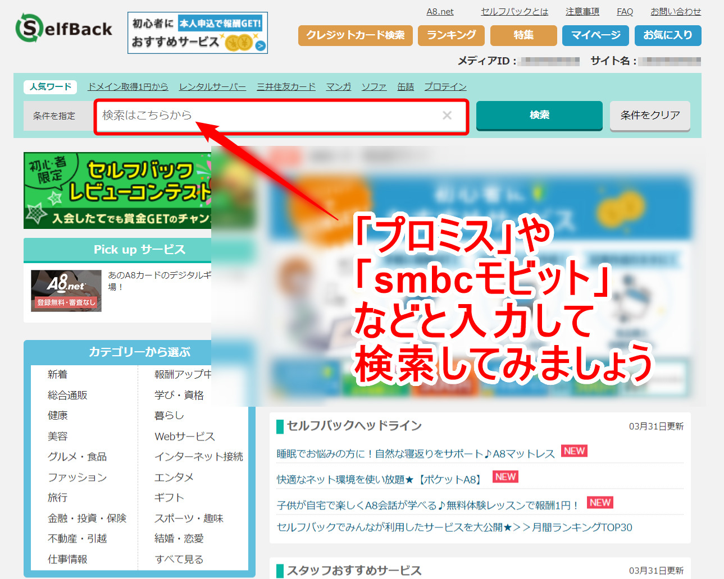Click the green 検索 button
The height and width of the screenshot is (579, 724).
pyautogui.click(x=539, y=116)
